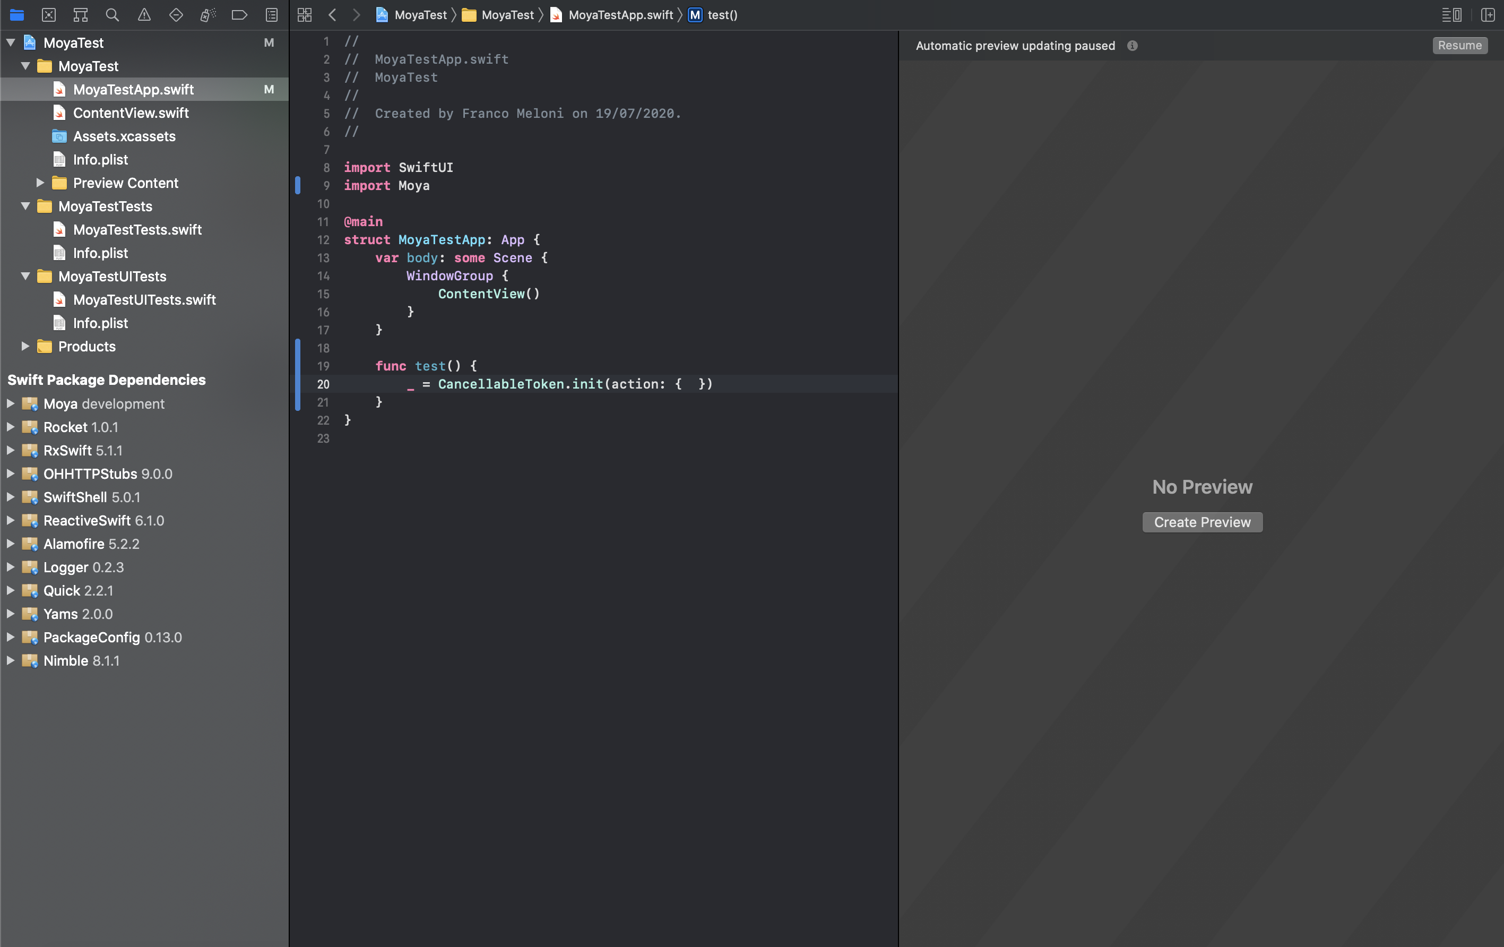The image size is (1504, 947).
Task: Open the Issue navigator warning icon
Action: pyautogui.click(x=144, y=15)
